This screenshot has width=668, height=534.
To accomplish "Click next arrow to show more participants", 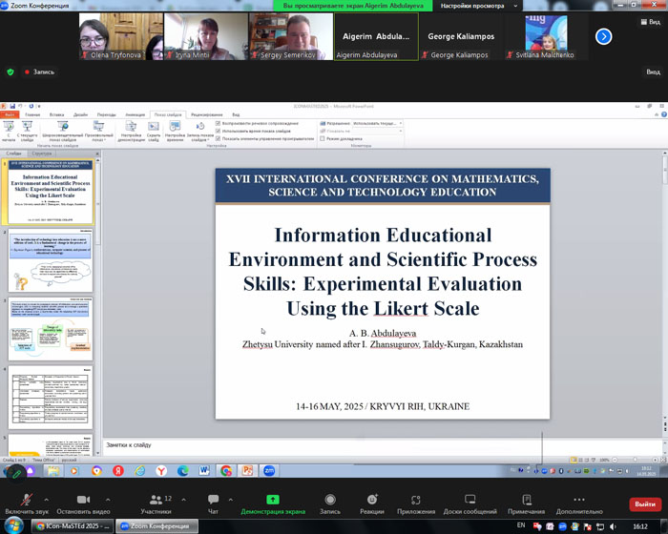I will tap(603, 36).
